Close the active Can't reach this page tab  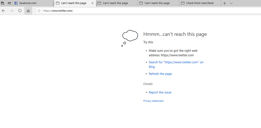coord(92,3)
